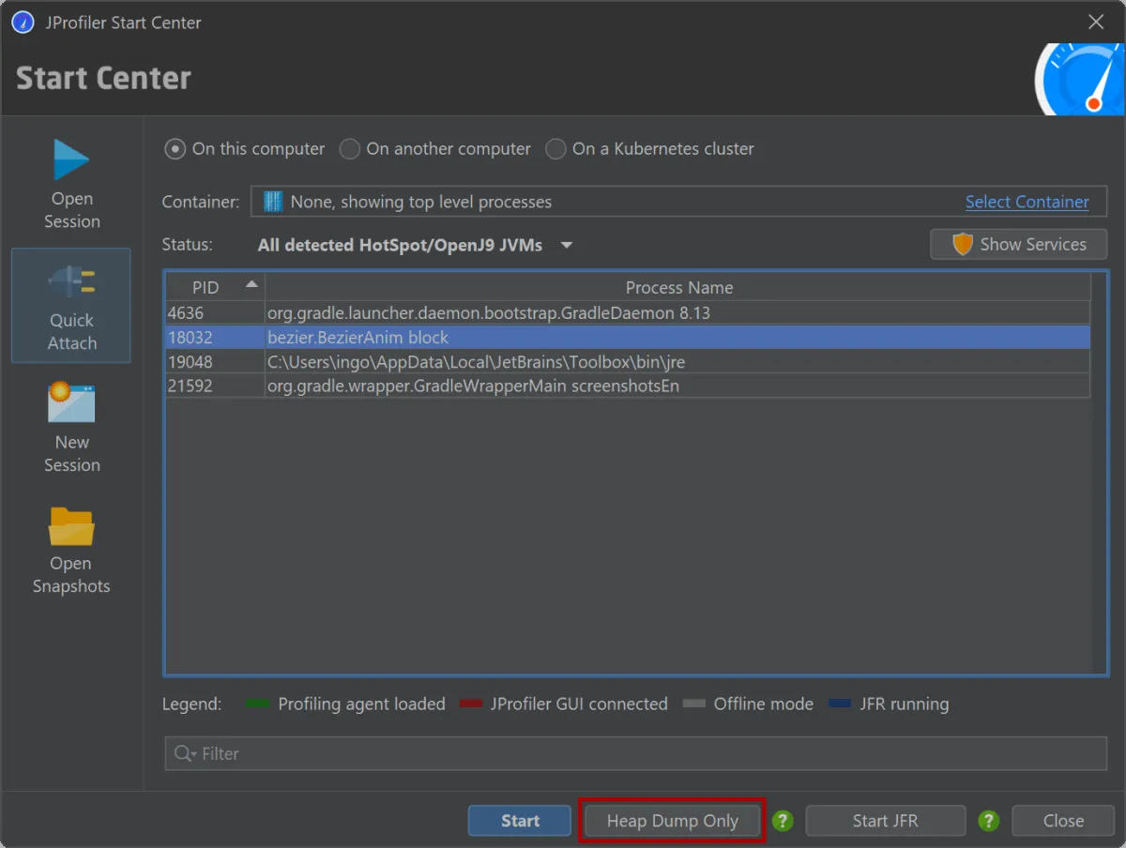1126x848 pixels.
Task: Open the New Session sidebar item
Action: 71,427
